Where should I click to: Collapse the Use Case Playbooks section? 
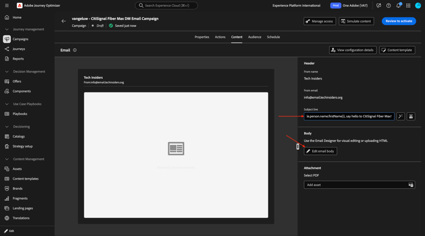[x=7, y=104]
